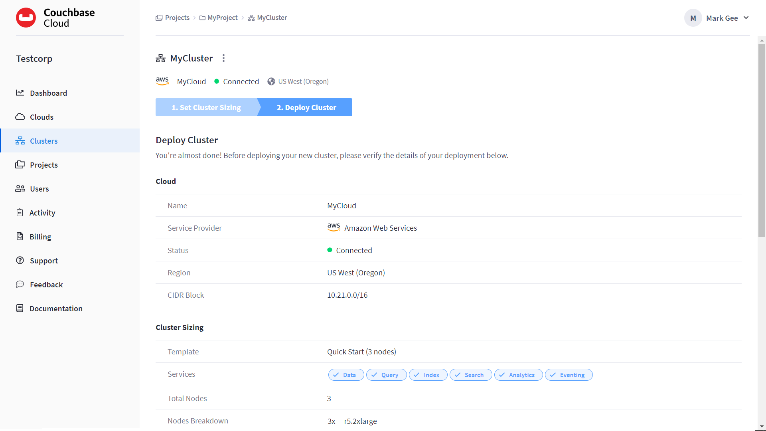This screenshot has width=766, height=431.
Task: Select the Deploy Cluster step
Action: click(306, 107)
